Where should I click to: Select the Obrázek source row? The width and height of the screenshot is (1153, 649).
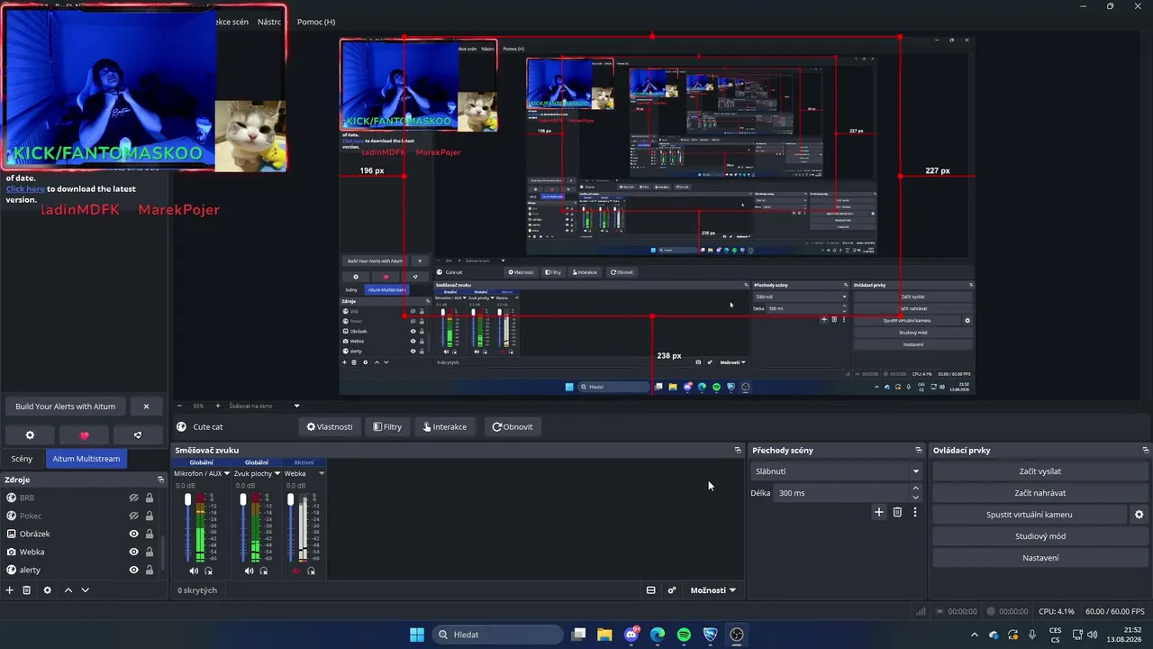tap(82, 534)
